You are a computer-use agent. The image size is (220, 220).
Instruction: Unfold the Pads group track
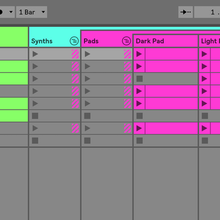pyautogui.click(x=127, y=41)
